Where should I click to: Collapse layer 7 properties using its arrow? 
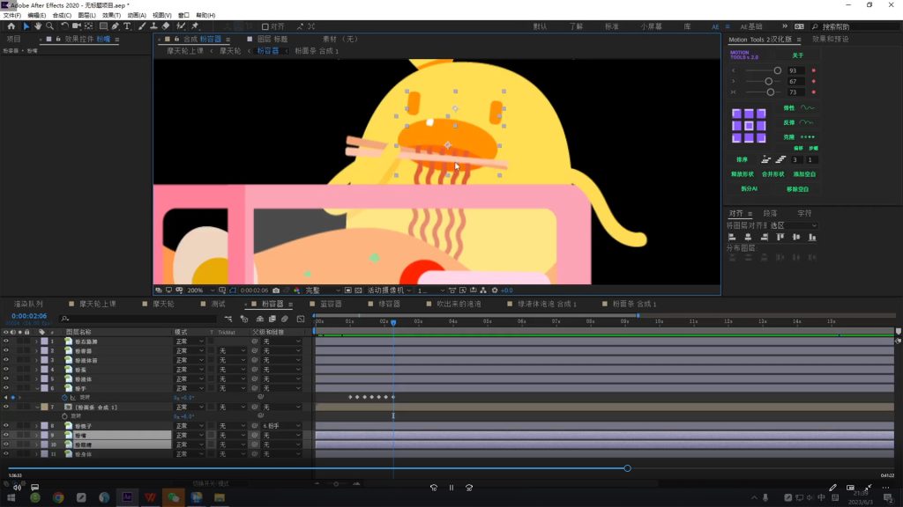[x=36, y=408]
